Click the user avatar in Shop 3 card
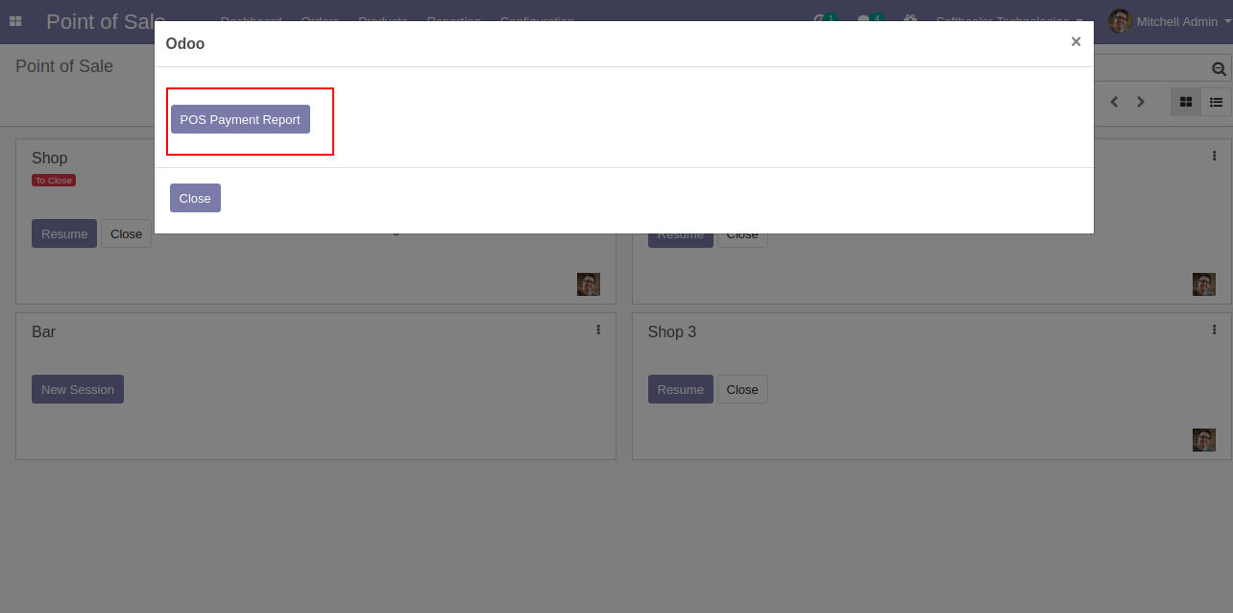 pos(1204,440)
